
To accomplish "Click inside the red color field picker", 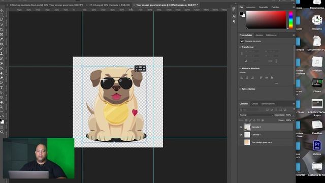I will [266, 20].
